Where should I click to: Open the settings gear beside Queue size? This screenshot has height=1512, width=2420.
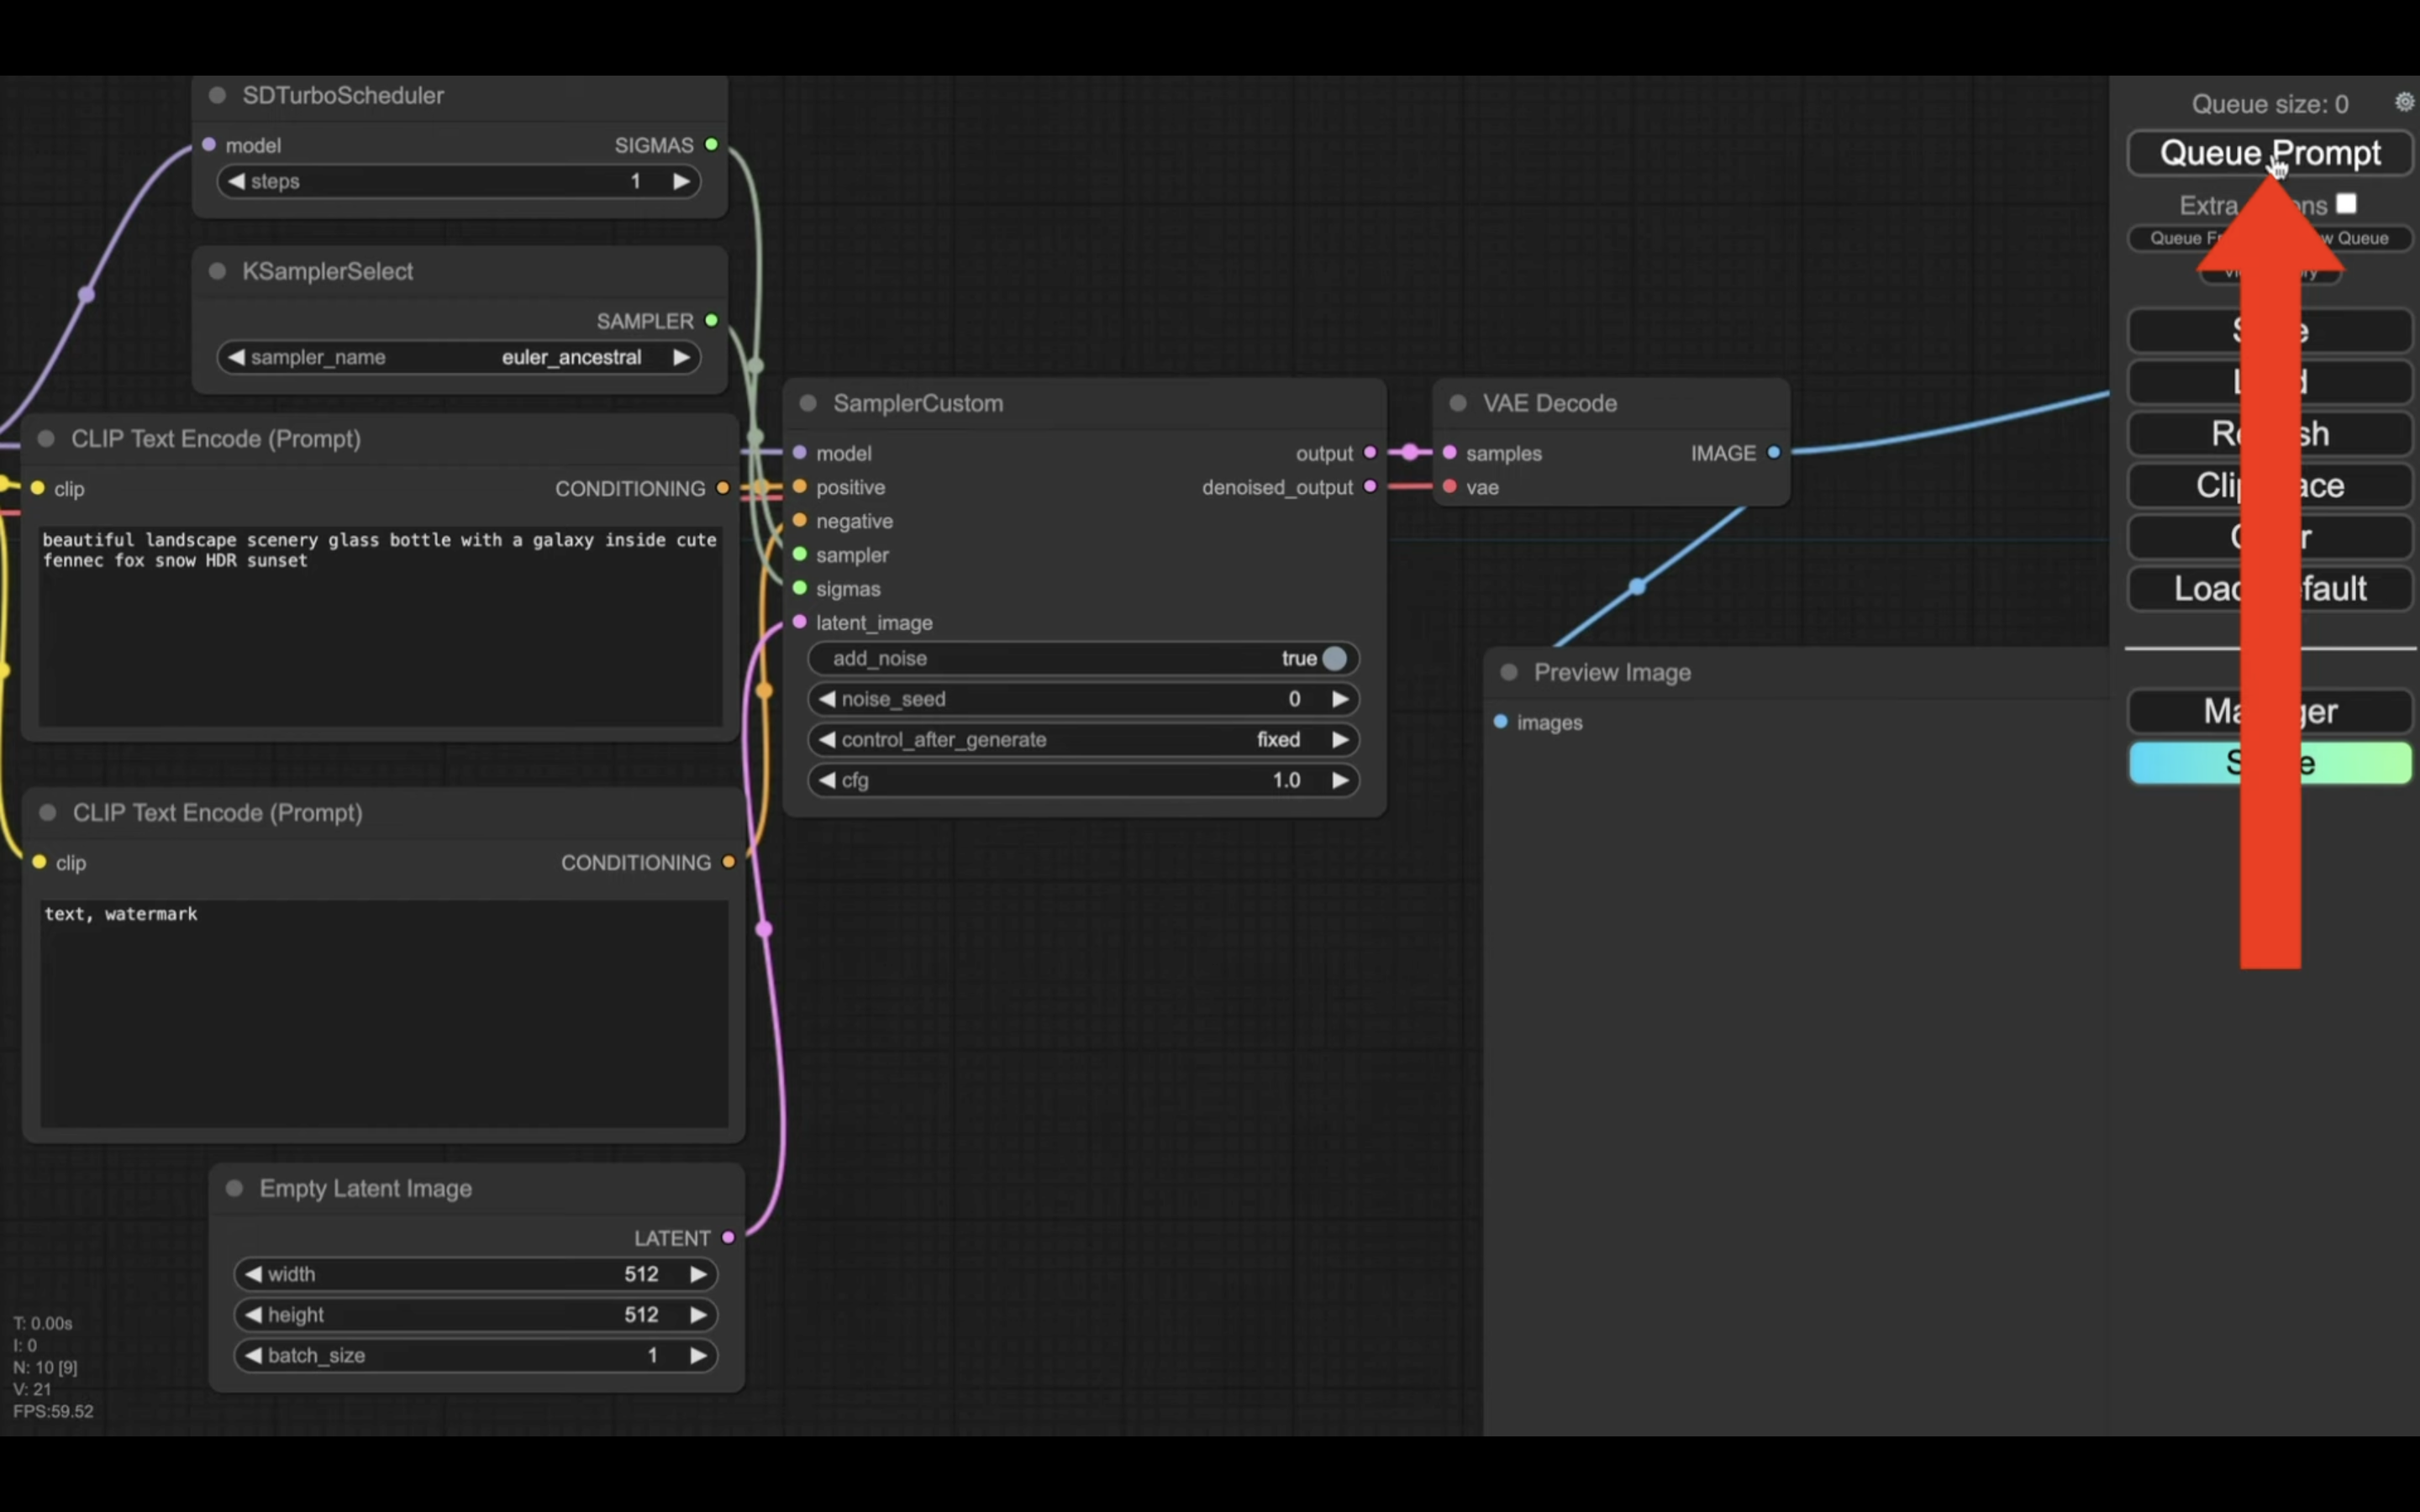(2404, 102)
